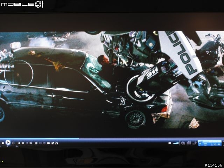The height and width of the screenshot is (168, 224).
Task: Click the dimmed globe icon
Action: (x=44, y=143)
